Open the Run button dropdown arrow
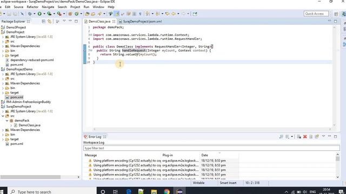The image size is (346, 194). pyautogui.click(x=44, y=14)
